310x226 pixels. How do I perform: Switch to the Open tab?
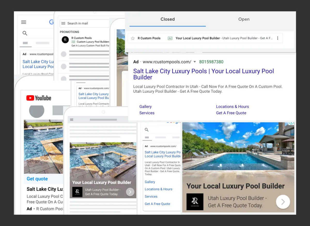244,19
